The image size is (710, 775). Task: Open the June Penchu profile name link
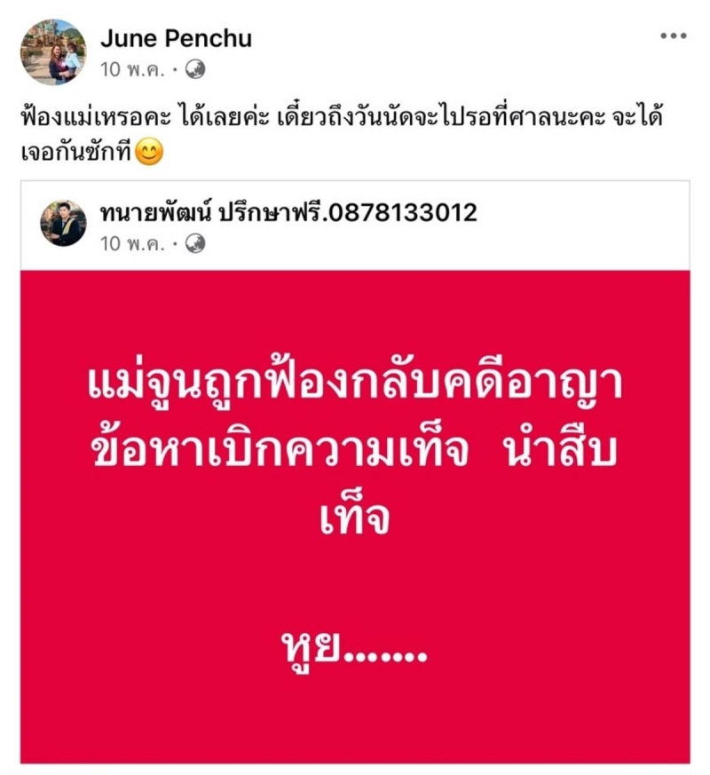176,38
